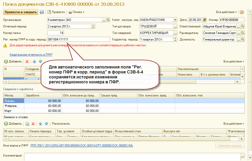Change Отчетный период using the spinner arrows

coord(93,26)
